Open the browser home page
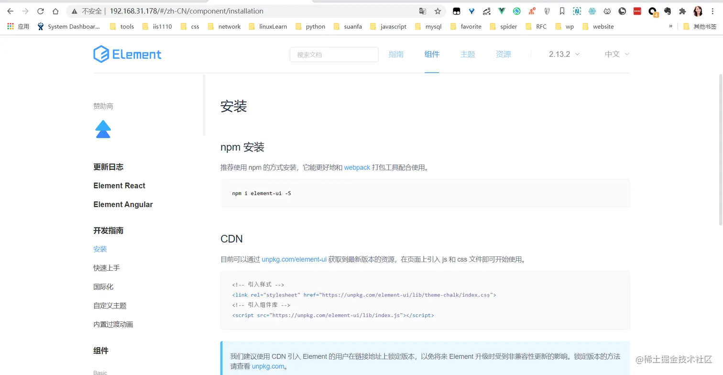This screenshot has width=723, height=375. point(55,11)
